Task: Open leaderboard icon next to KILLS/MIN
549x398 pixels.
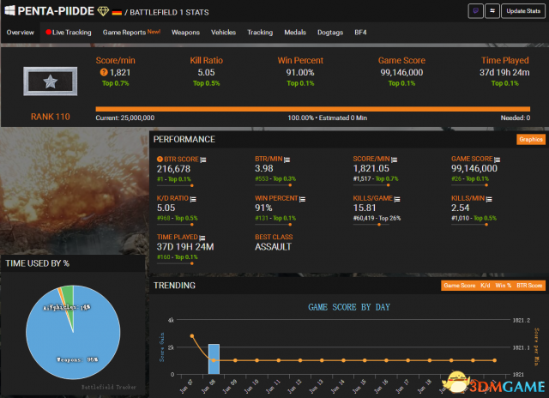Action: click(x=489, y=199)
